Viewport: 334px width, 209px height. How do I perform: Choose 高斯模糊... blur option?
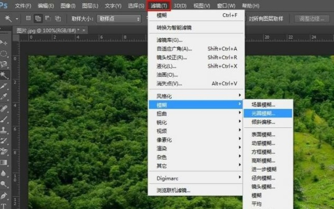click(x=268, y=160)
